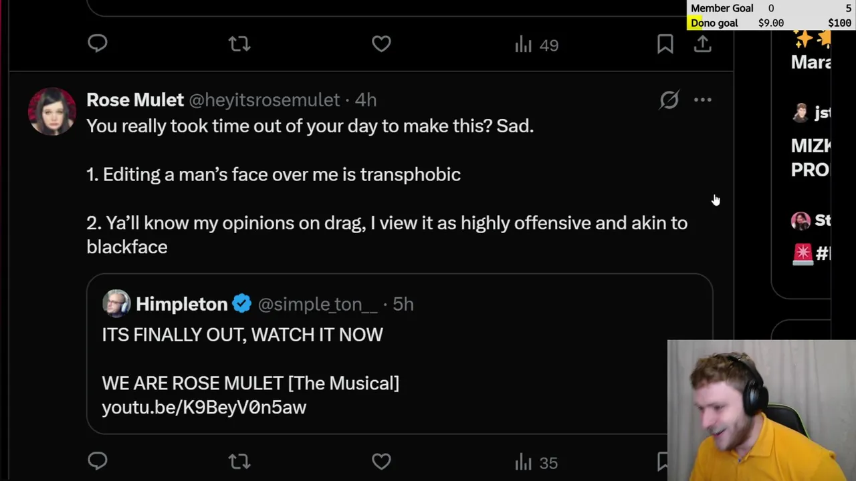Screen dimensions: 856x481
Task: View analytics showing 35 views
Action: 536,462
